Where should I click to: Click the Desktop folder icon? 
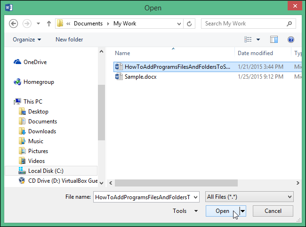22,111
